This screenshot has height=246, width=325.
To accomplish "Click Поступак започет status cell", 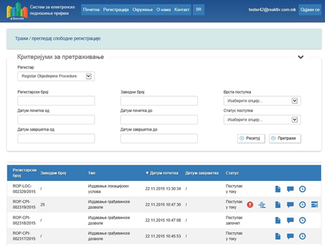I will (x=234, y=220).
